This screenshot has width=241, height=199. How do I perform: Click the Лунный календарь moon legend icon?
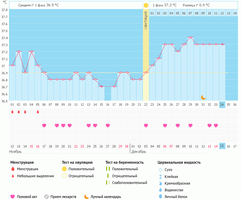(87, 197)
